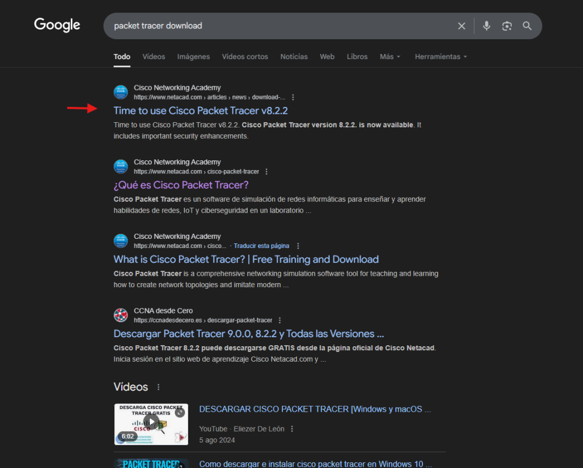Go to Google home via logo

[x=57, y=25]
